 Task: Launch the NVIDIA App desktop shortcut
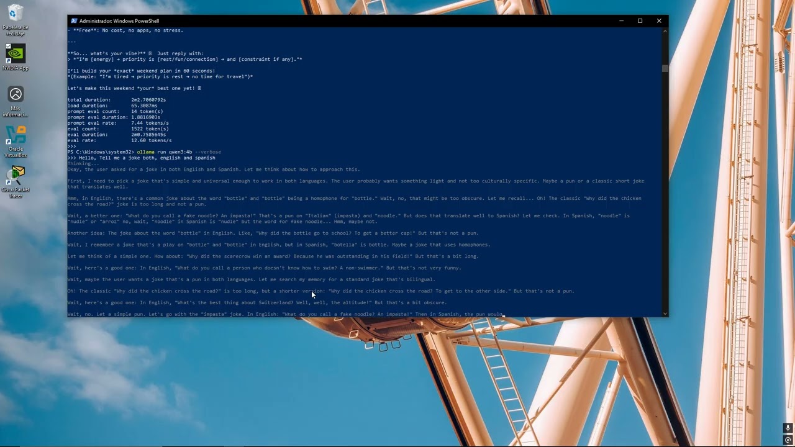point(16,57)
